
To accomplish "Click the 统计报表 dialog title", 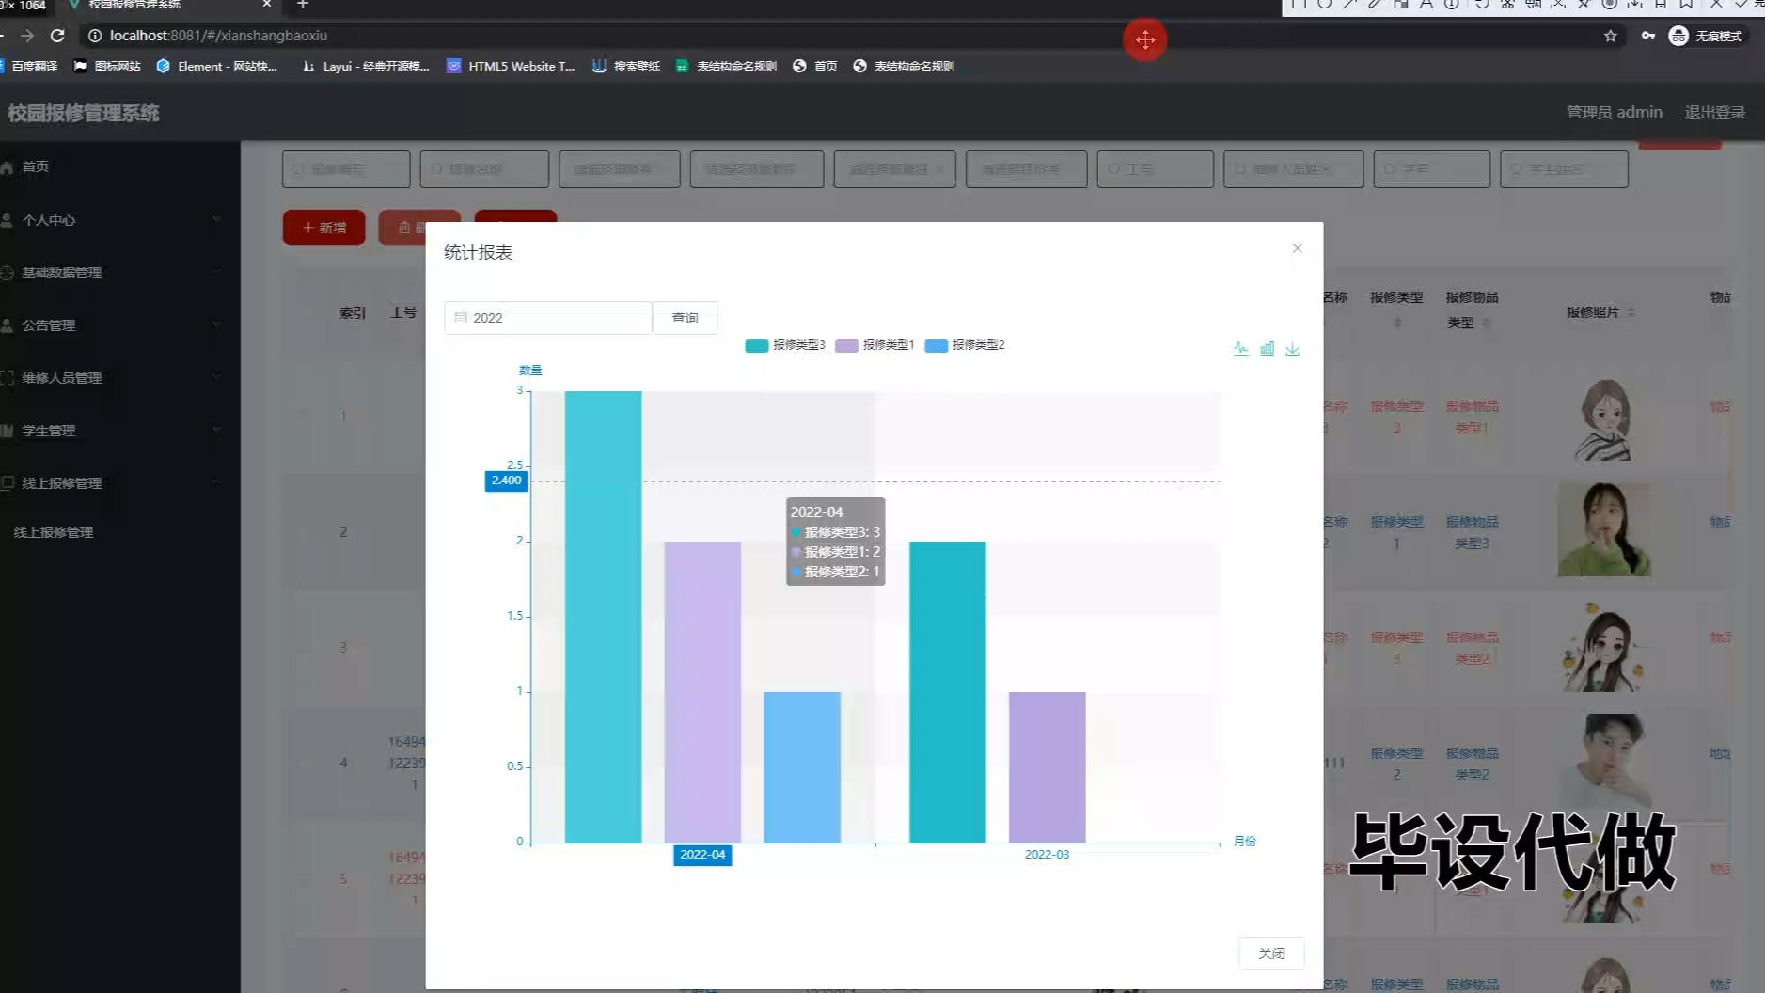I will (x=478, y=252).
